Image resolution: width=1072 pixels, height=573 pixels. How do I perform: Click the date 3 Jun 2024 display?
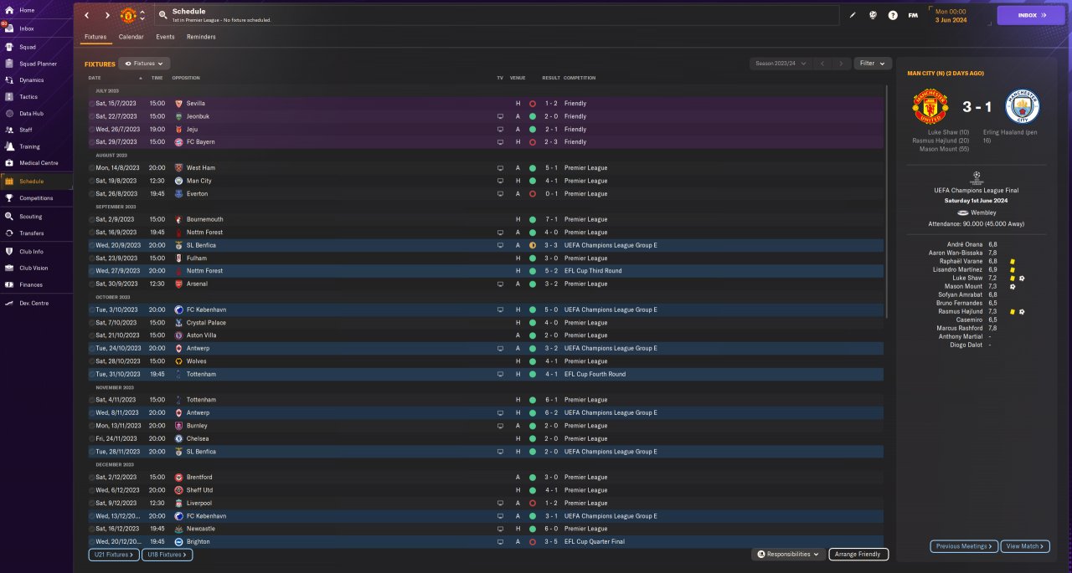tap(951, 19)
